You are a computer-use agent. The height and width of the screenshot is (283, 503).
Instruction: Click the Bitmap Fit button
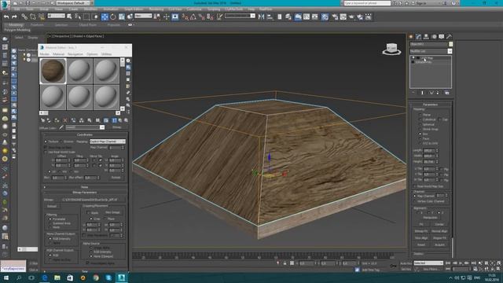421,231
